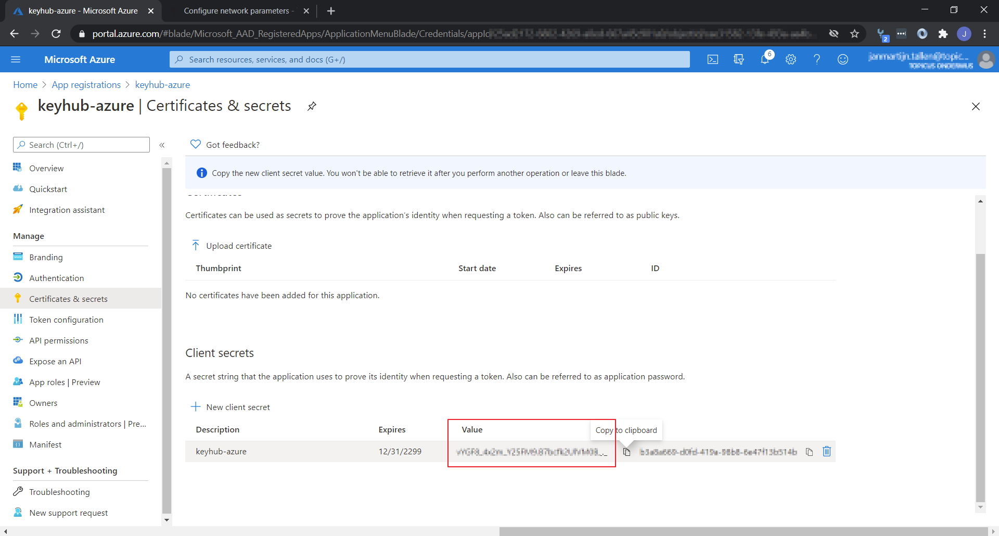Screen dimensions: 999x536
Task: Select the keyhub-azure secret description cell
Action: click(221, 451)
